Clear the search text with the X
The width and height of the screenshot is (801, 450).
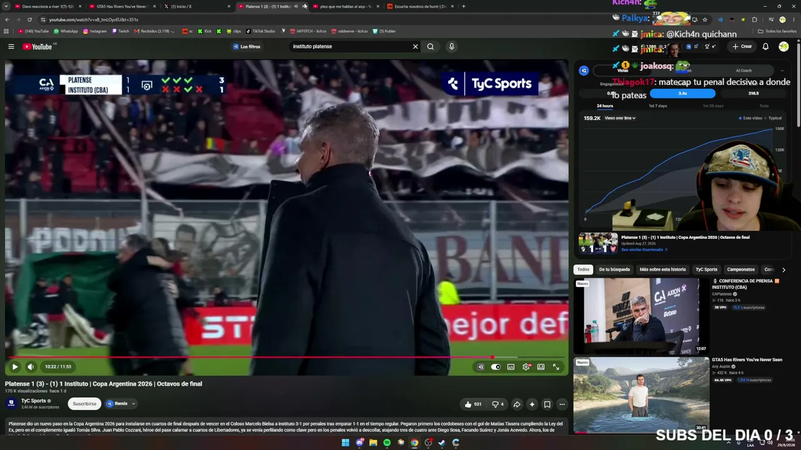coord(415,46)
